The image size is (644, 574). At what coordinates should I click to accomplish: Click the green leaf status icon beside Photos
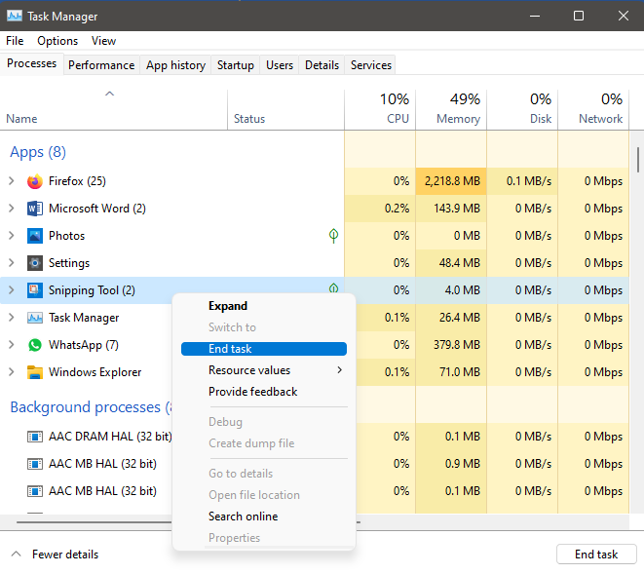(x=333, y=236)
